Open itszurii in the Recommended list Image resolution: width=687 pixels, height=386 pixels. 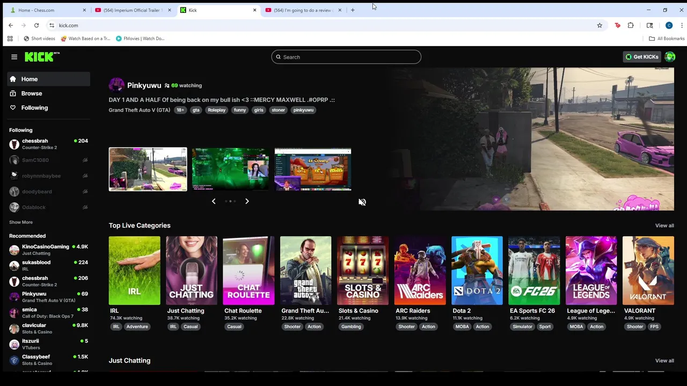(49, 344)
